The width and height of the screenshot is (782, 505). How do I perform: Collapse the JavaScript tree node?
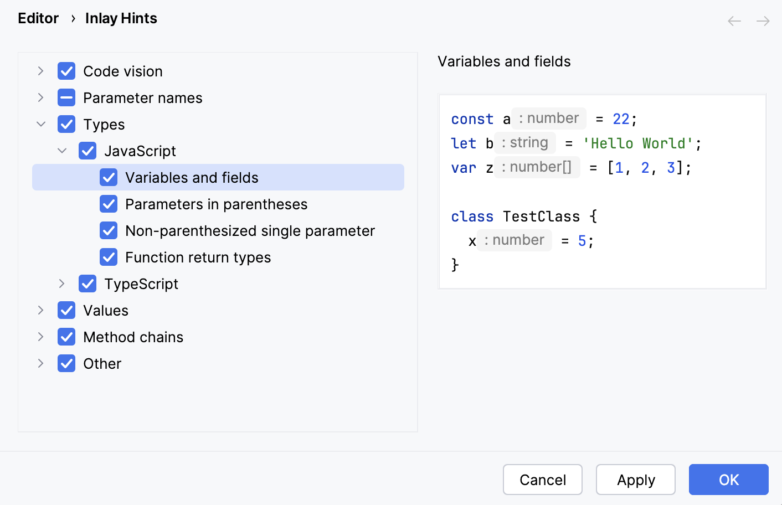click(61, 151)
